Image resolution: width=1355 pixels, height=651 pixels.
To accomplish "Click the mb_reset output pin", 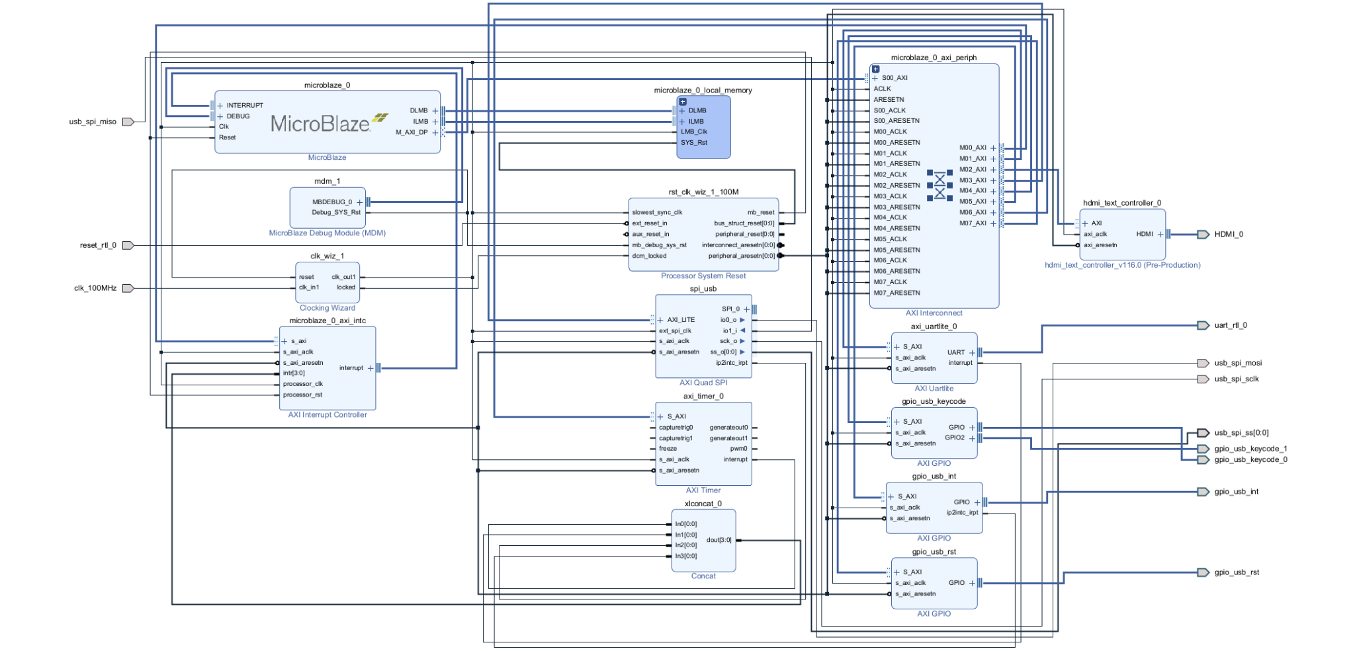I will pyautogui.click(x=761, y=213).
